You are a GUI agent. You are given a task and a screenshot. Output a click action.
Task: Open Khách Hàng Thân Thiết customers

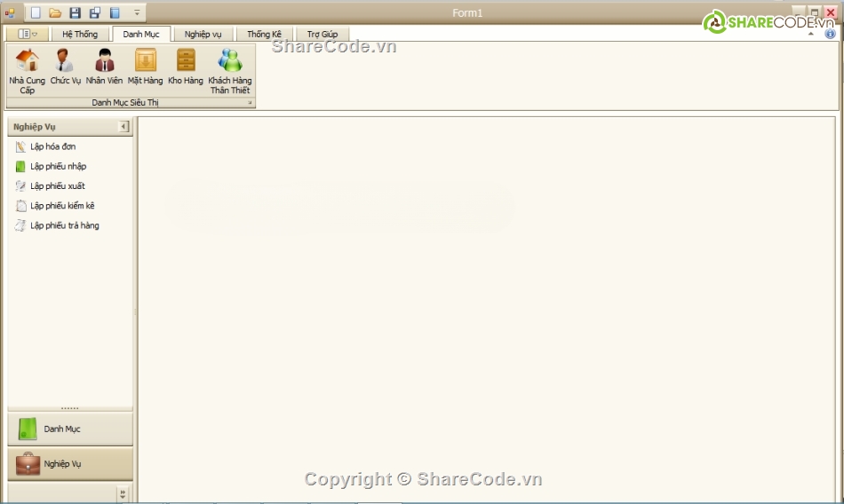[x=230, y=71]
